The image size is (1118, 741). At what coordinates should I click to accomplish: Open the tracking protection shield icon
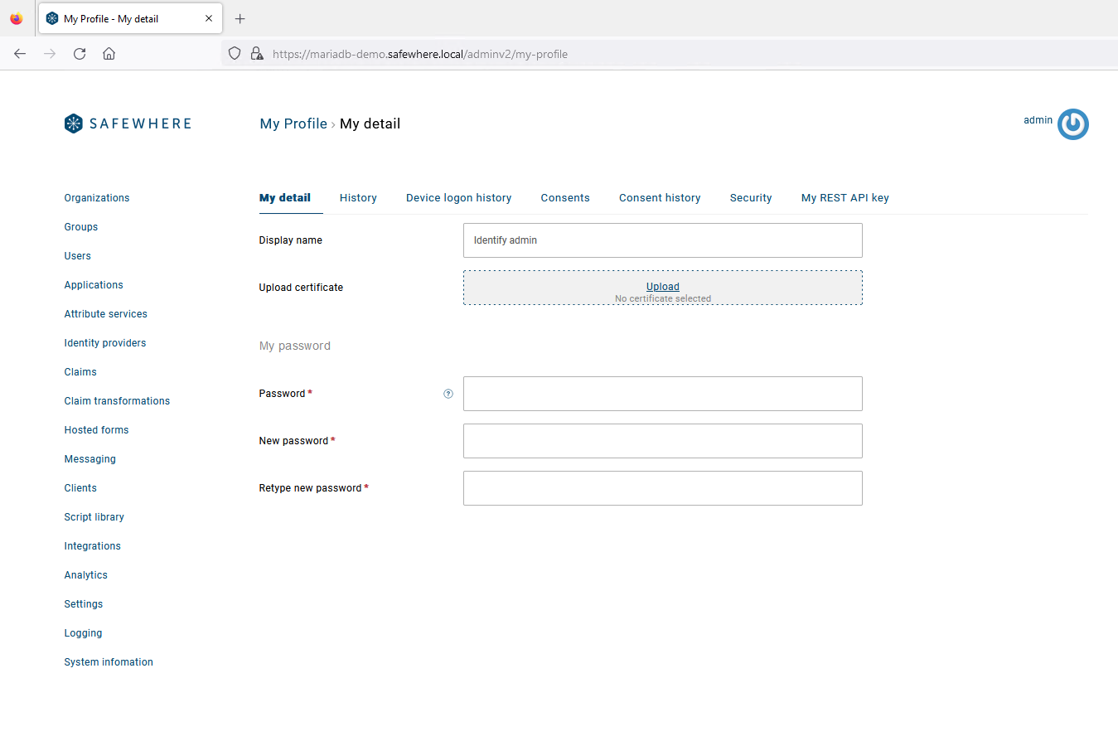click(235, 54)
